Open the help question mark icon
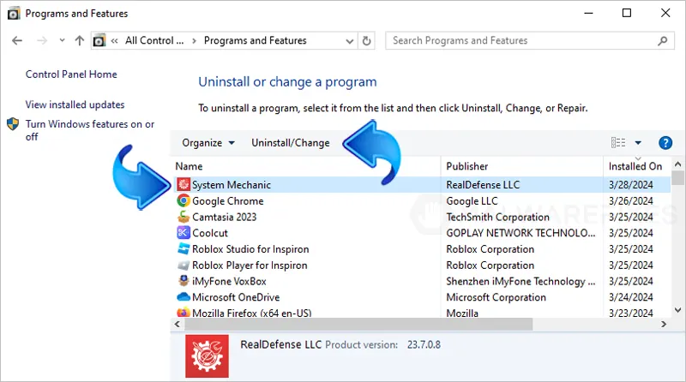The image size is (686, 382). [x=665, y=142]
